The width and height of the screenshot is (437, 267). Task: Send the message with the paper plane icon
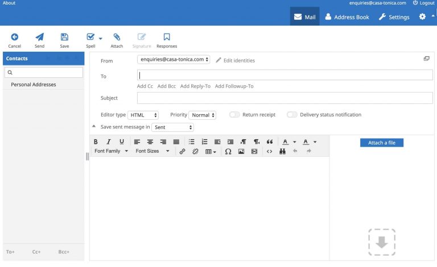40,37
